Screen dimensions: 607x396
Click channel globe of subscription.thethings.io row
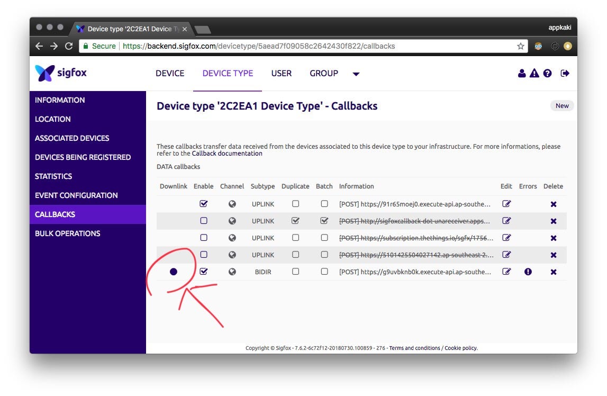[232, 238]
